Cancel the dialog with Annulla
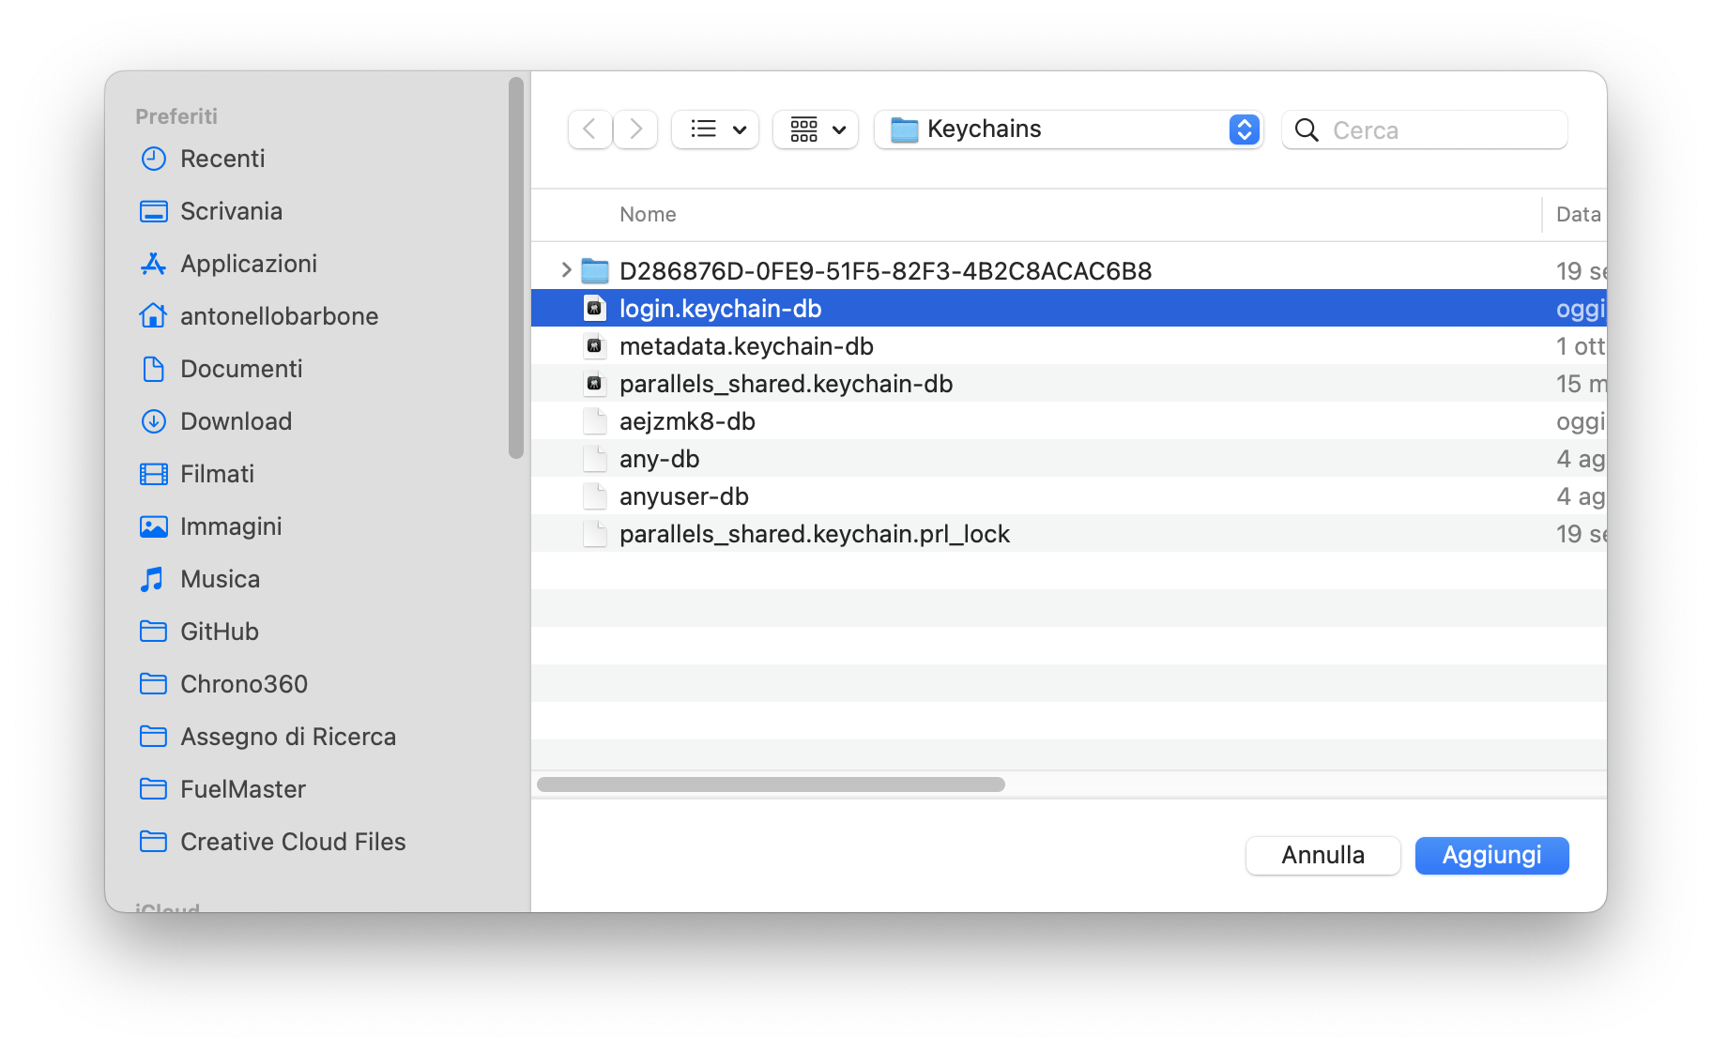This screenshot has width=1712, height=1051. tap(1322, 855)
